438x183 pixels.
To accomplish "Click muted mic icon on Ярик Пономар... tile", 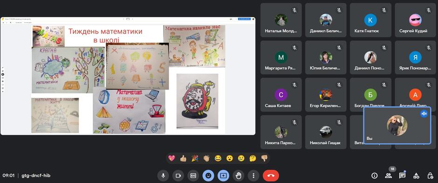I will point(429,48).
